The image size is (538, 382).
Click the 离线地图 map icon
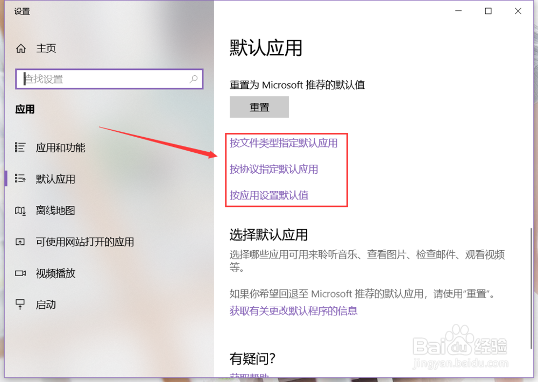[20, 210]
